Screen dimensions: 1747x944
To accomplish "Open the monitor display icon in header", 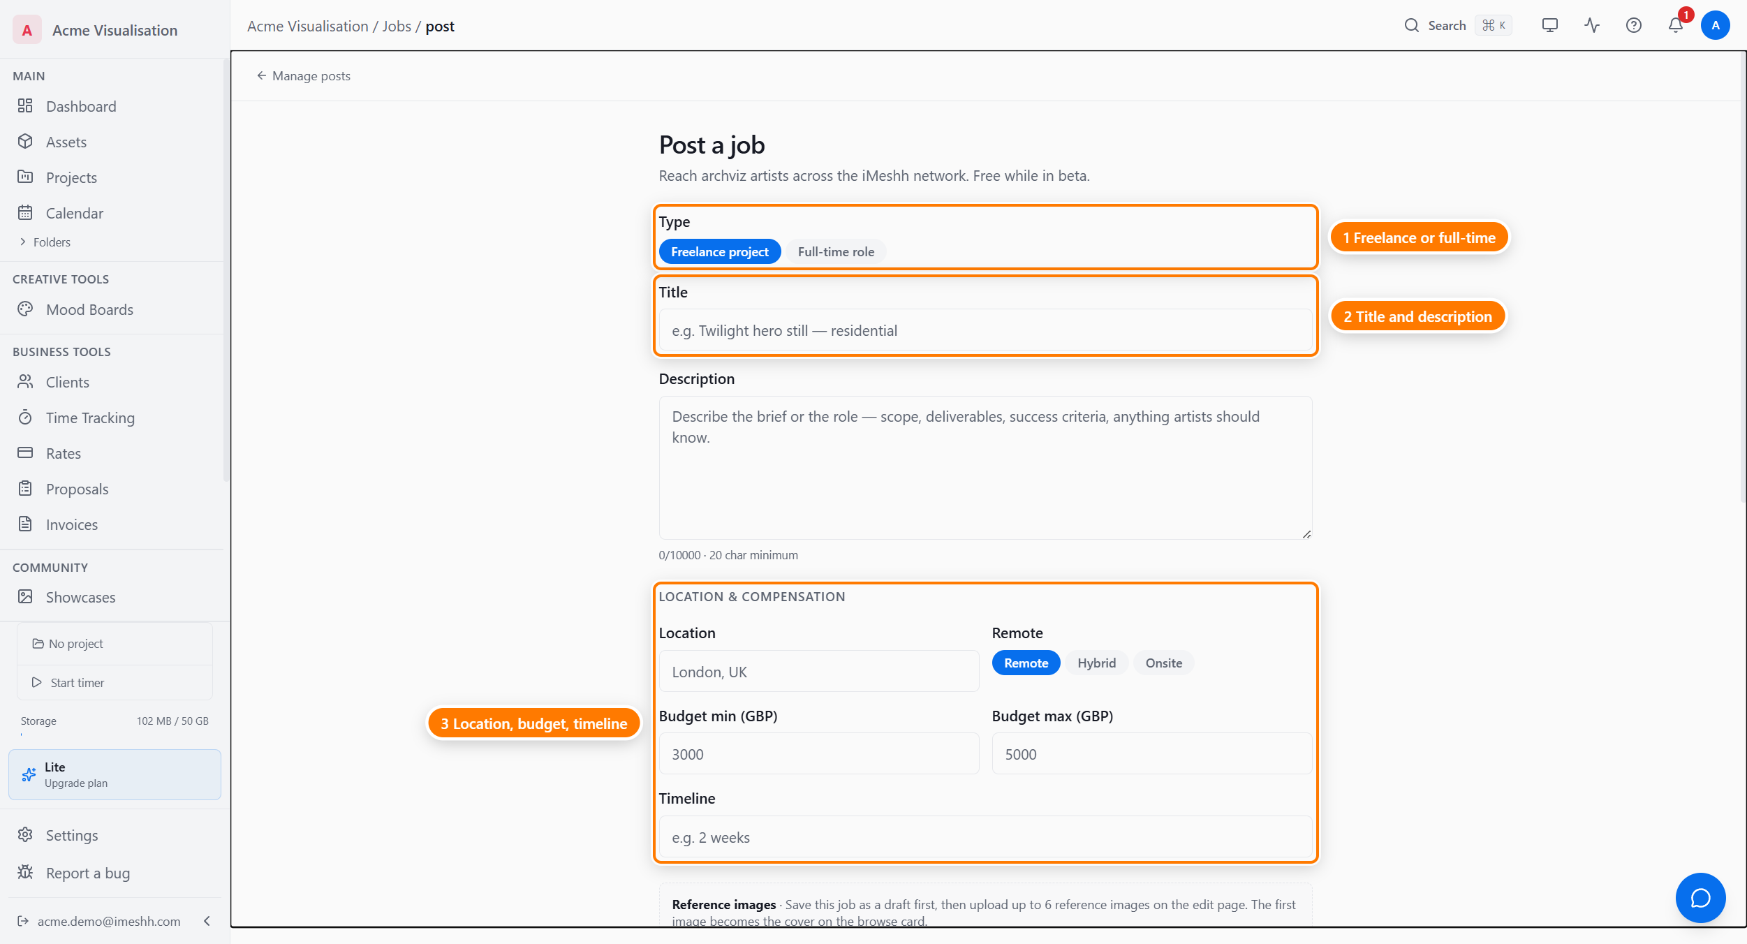I will coord(1550,26).
